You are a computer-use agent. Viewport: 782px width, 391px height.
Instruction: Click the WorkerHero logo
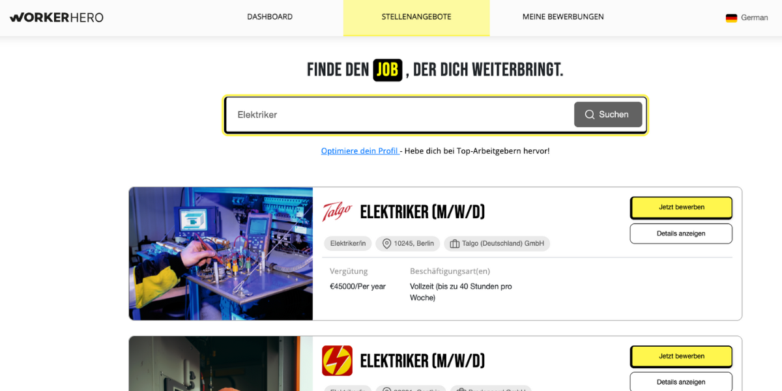point(57,17)
